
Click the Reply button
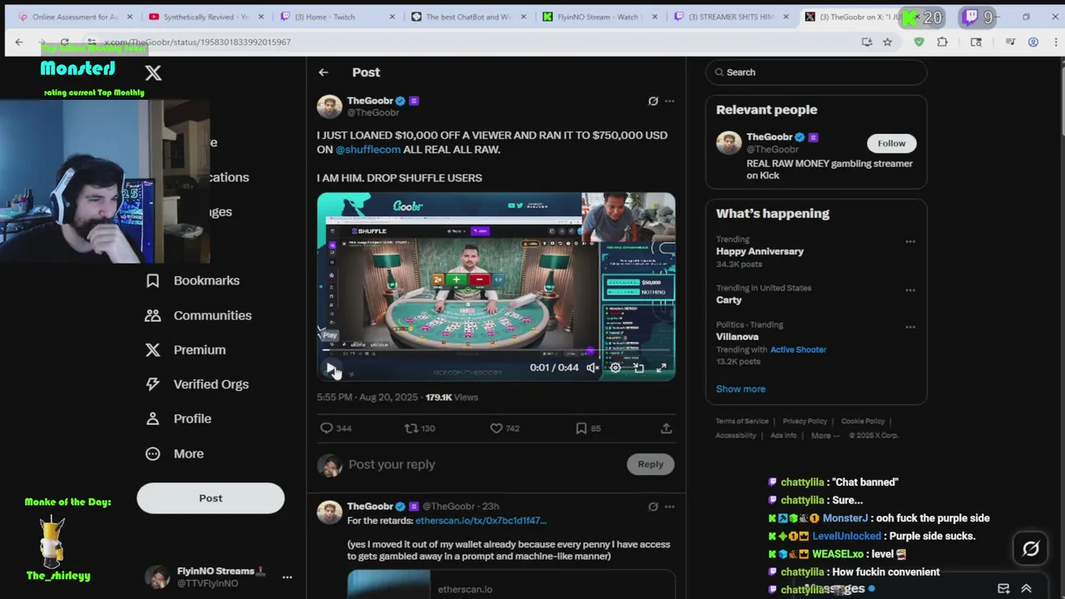(651, 464)
